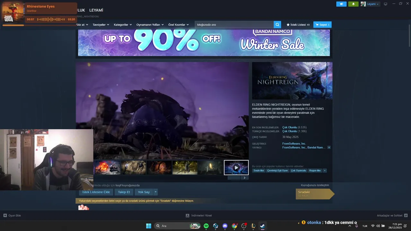Open the LEYAMİ profile tab

pyautogui.click(x=96, y=10)
